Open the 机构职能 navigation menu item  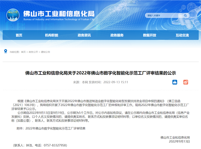52,35
